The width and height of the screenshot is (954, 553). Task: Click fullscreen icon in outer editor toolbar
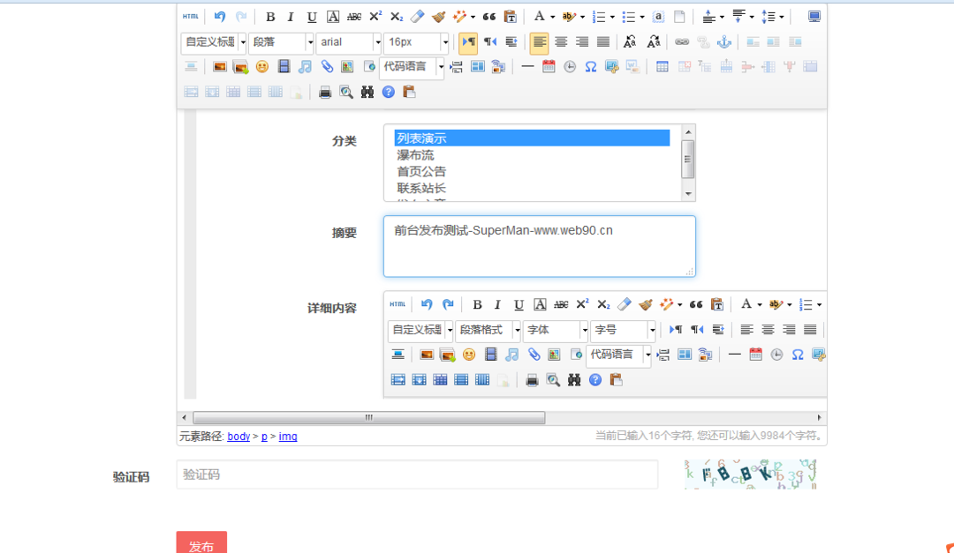814,17
